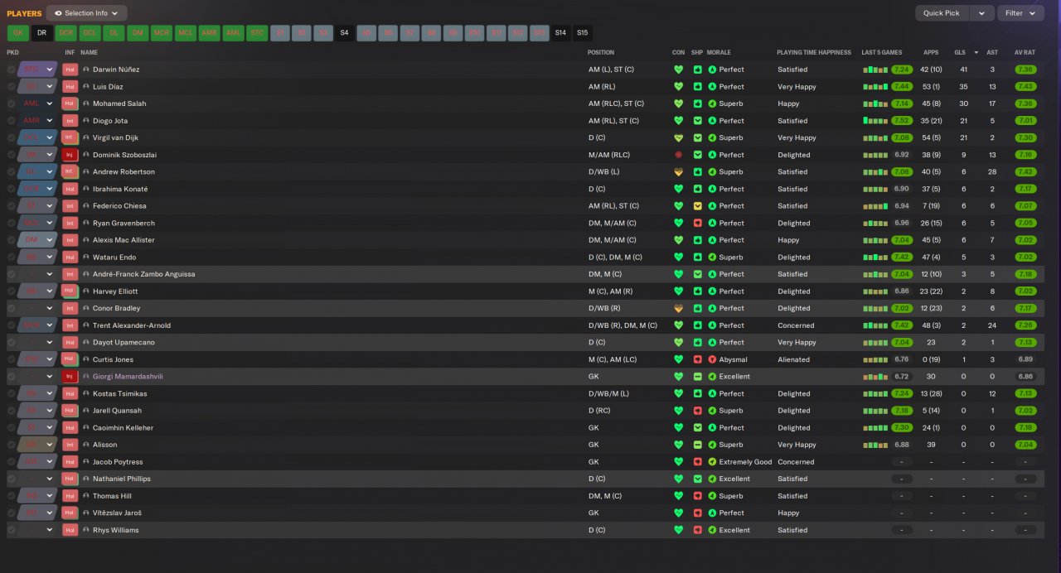Click Mohamed Salah's Superb morale icon

point(712,104)
